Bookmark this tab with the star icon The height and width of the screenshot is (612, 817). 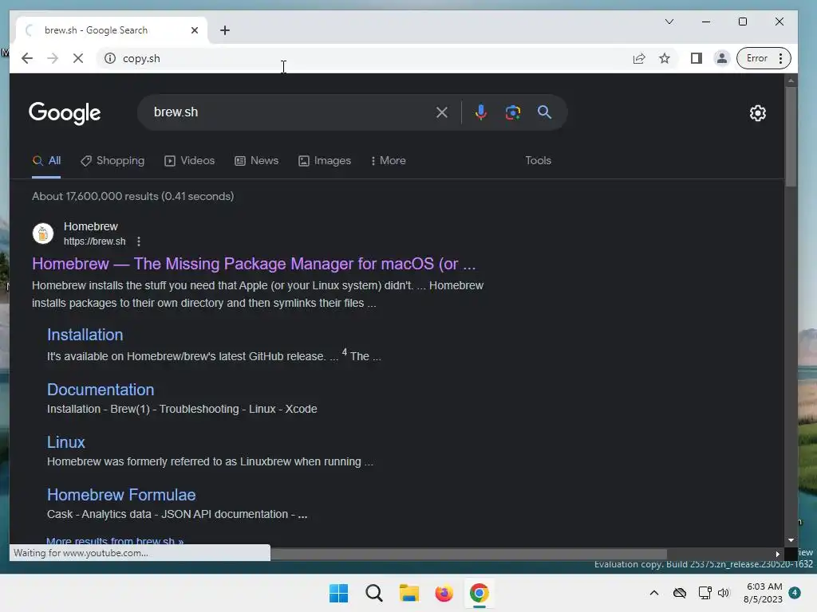coord(665,58)
